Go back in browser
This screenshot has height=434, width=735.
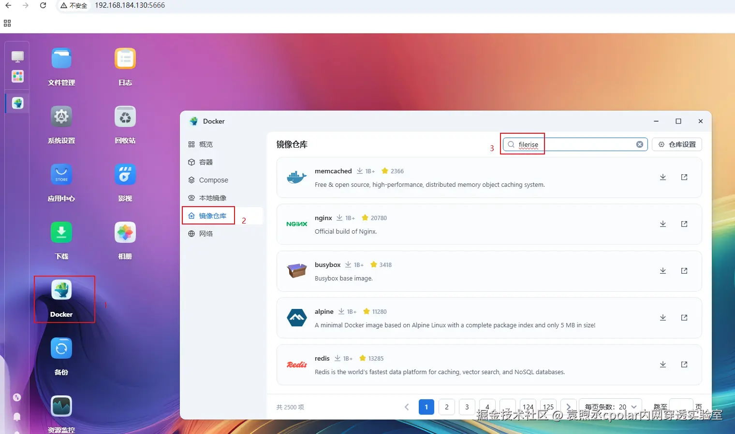coord(8,5)
